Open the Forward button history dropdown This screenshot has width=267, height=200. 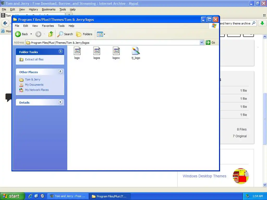pos(44,34)
